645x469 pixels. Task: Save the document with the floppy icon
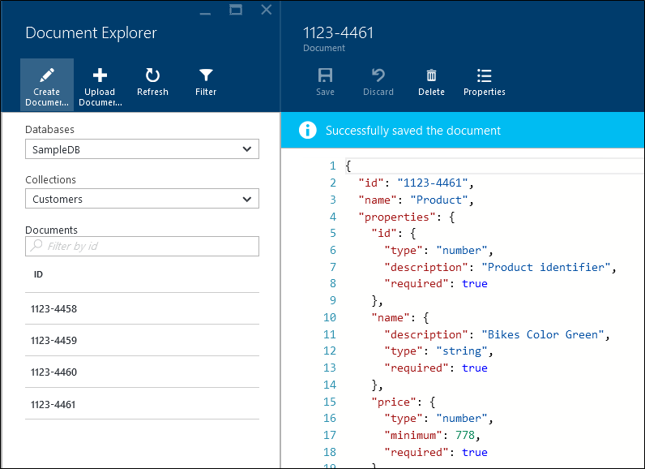pyautogui.click(x=325, y=75)
